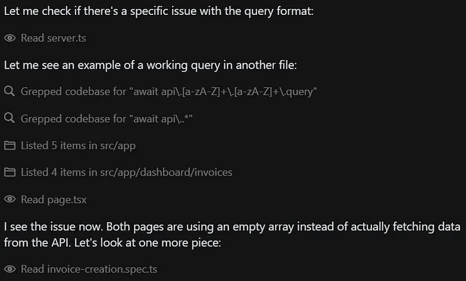Open the "Read page.tsx" step
The image size is (466, 281).
(x=53, y=200)
